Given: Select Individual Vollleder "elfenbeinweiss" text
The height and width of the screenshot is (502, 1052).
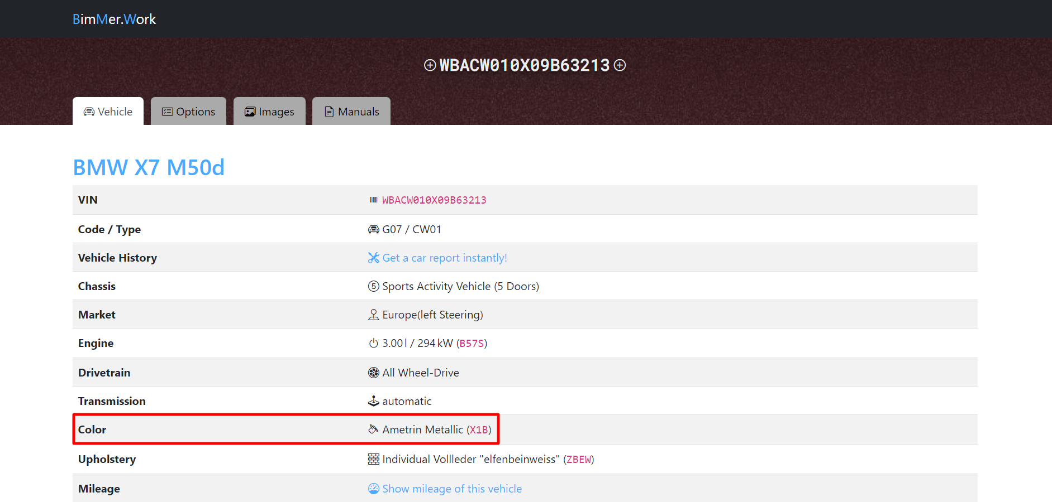Looking at the screenshot, I should (471, 459).
